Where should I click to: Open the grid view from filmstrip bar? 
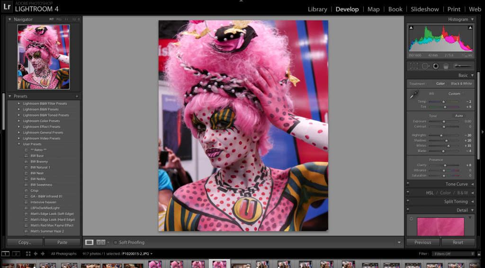pyautogui.click(x=28, y=253)
